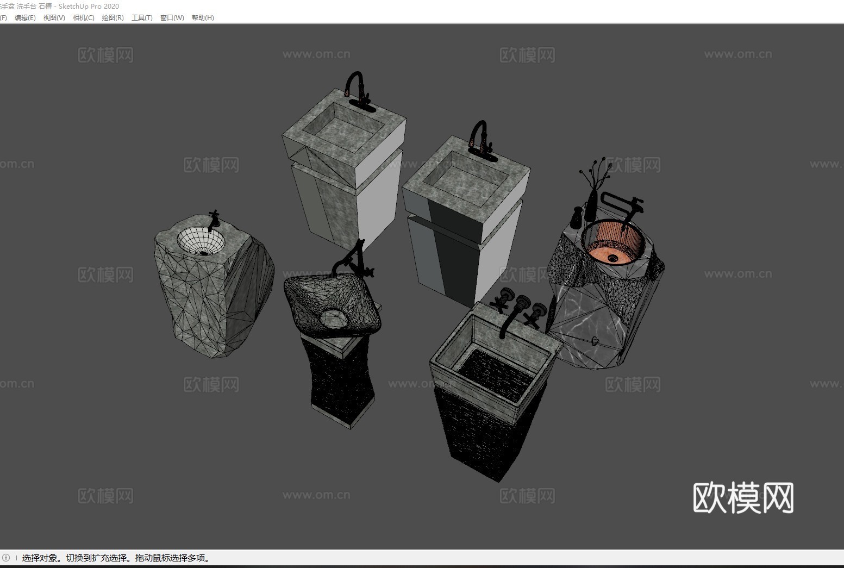Open the 窗口(W) window menu
This screenshot has width=844, height=568.
tap(172, 17)
